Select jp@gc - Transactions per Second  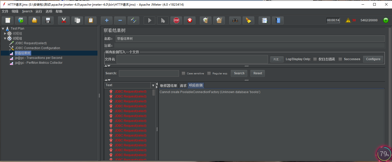[38, 58]
